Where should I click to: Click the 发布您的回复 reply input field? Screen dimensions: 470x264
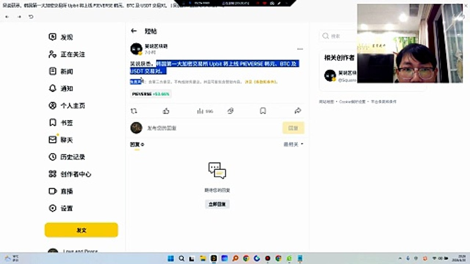[213, 128]
